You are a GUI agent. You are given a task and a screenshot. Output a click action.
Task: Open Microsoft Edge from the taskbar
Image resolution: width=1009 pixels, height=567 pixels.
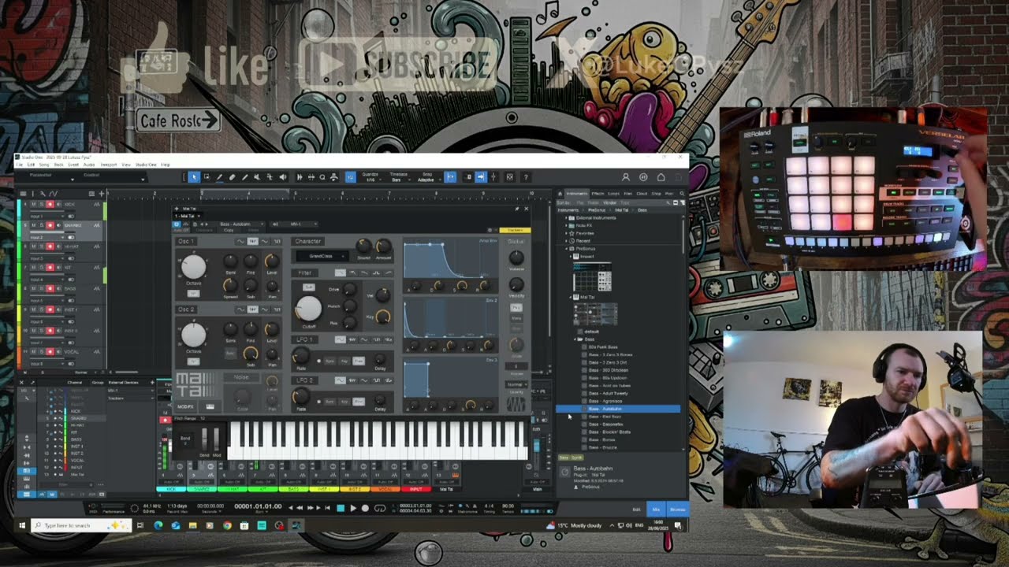coord(158,525)
